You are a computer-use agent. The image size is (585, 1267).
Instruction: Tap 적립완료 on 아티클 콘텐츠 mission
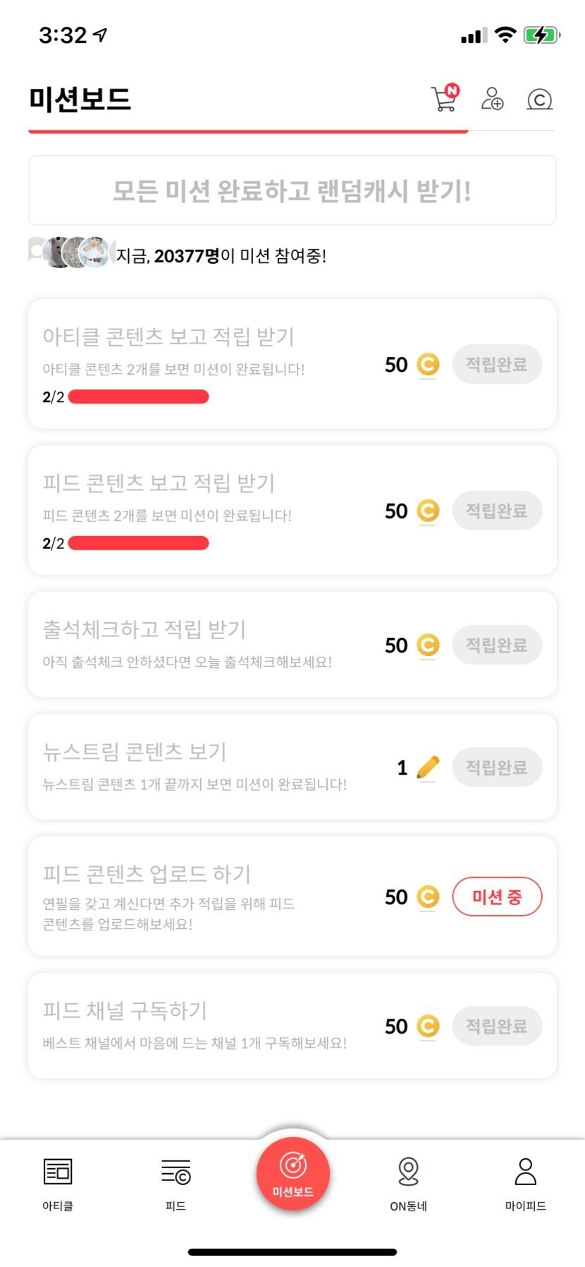pyautogui.click(x=497, y=365)
